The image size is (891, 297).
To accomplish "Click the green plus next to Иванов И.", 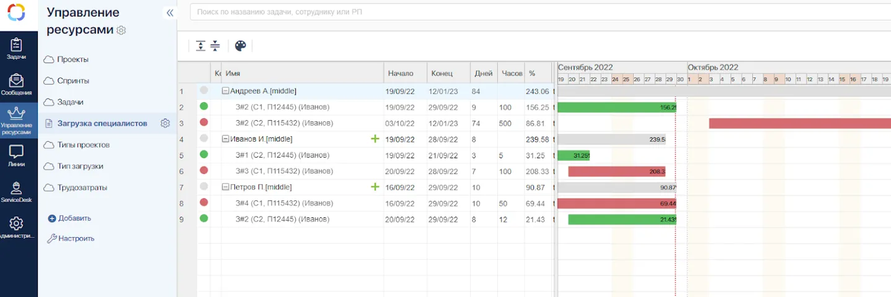I will point(375,139).
